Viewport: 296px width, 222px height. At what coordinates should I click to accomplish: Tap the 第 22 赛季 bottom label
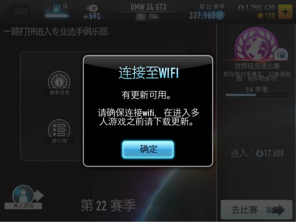[x=108, y=205]
